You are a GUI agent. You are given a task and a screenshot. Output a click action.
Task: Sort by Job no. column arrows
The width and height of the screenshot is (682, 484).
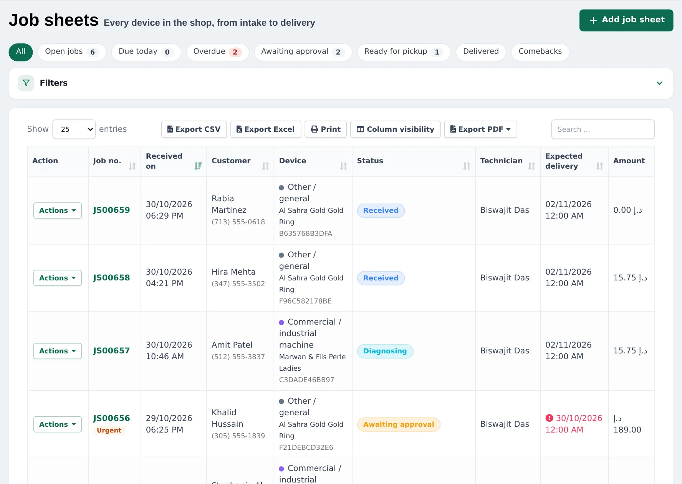pyautogui.click(x=132, y=166)
